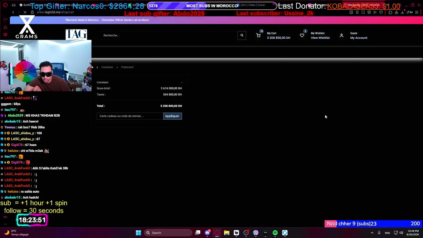Click the Guest account person icon
423x238 pixels.
341,35
